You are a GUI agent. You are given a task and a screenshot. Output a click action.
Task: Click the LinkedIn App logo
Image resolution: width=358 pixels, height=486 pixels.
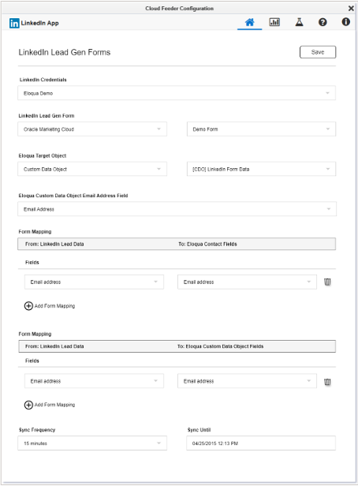[x=14, y=23]
